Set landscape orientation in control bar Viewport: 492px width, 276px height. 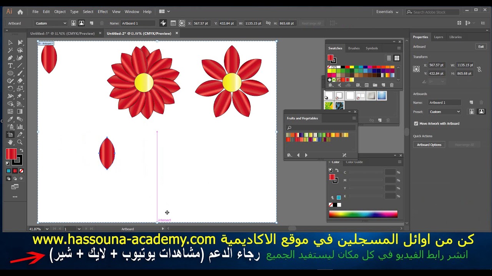[81, 23]
